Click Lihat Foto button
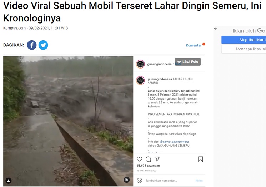Viewport: 266px width, 187px height. [x=188, y=62]
